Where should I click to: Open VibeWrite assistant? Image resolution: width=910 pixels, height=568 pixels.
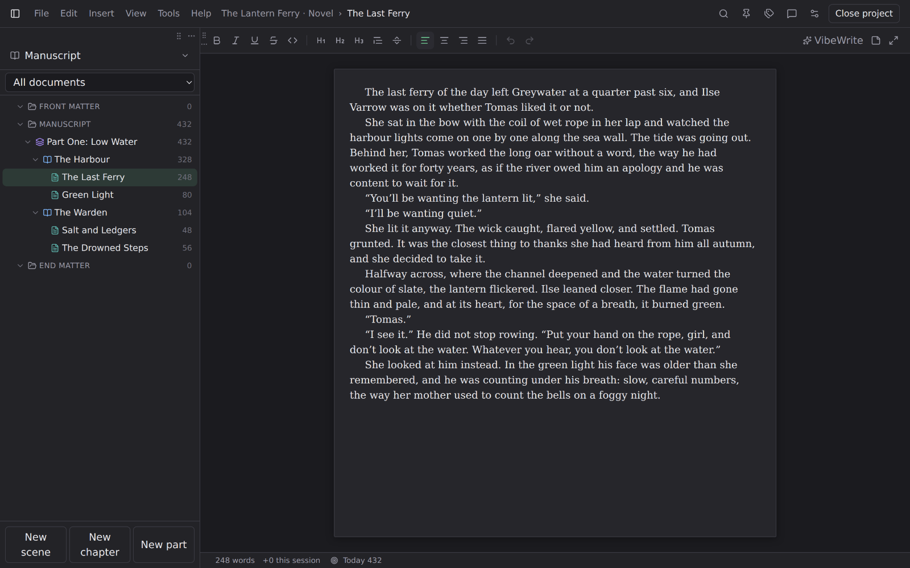click(x=833, y=40)
